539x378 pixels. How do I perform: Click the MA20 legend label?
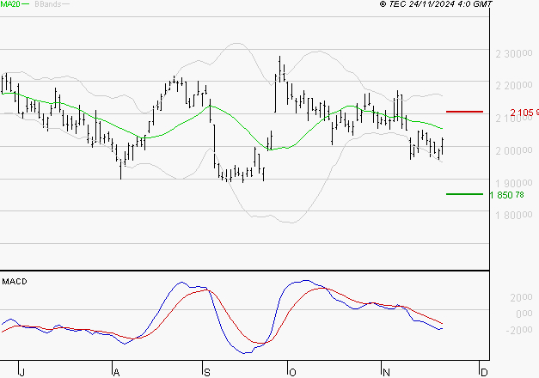(10, 4)
